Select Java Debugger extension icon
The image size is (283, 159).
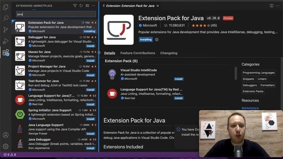point(20,144)
